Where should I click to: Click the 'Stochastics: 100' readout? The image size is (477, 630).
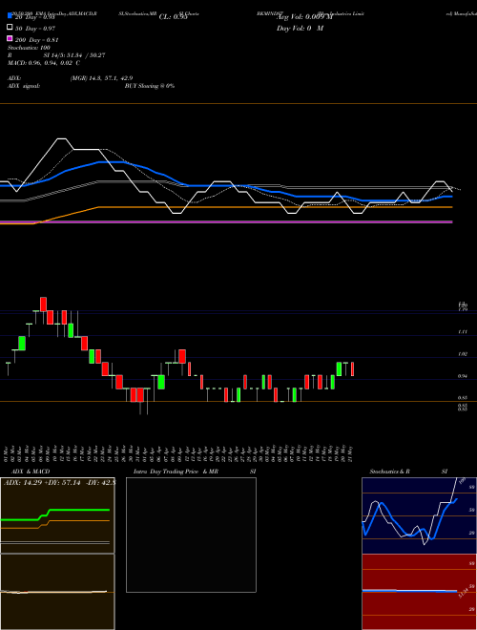coord(29,48)
